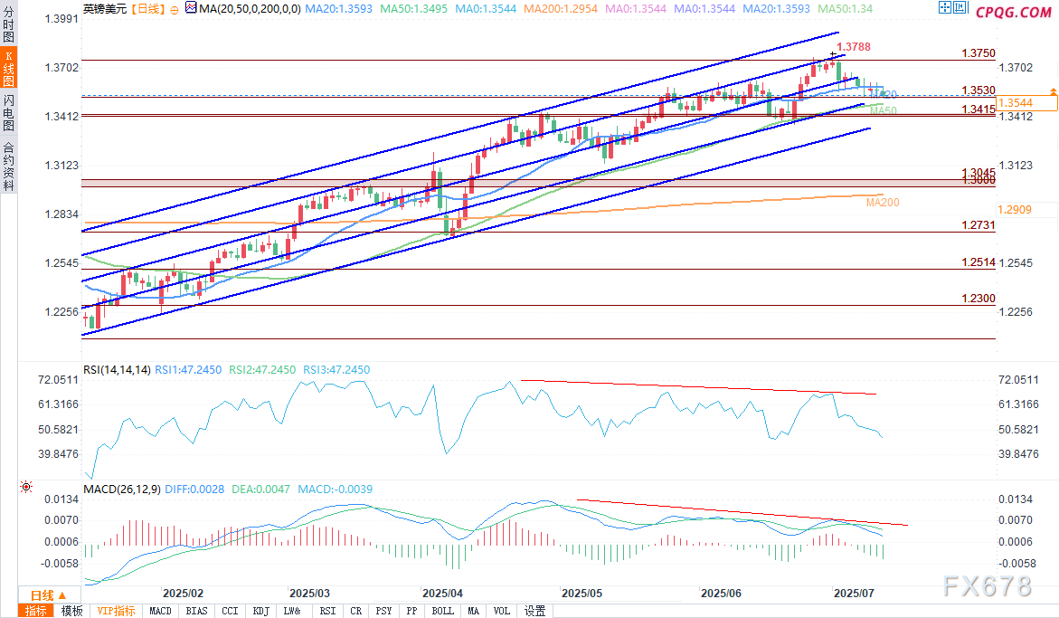Screen dimensions: 1059x618
Task: Open the 设置 settings button
Action: pos(535,611)
